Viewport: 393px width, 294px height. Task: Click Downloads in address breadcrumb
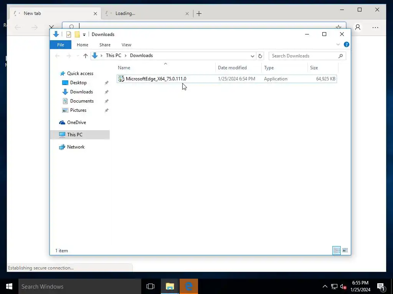141,56
